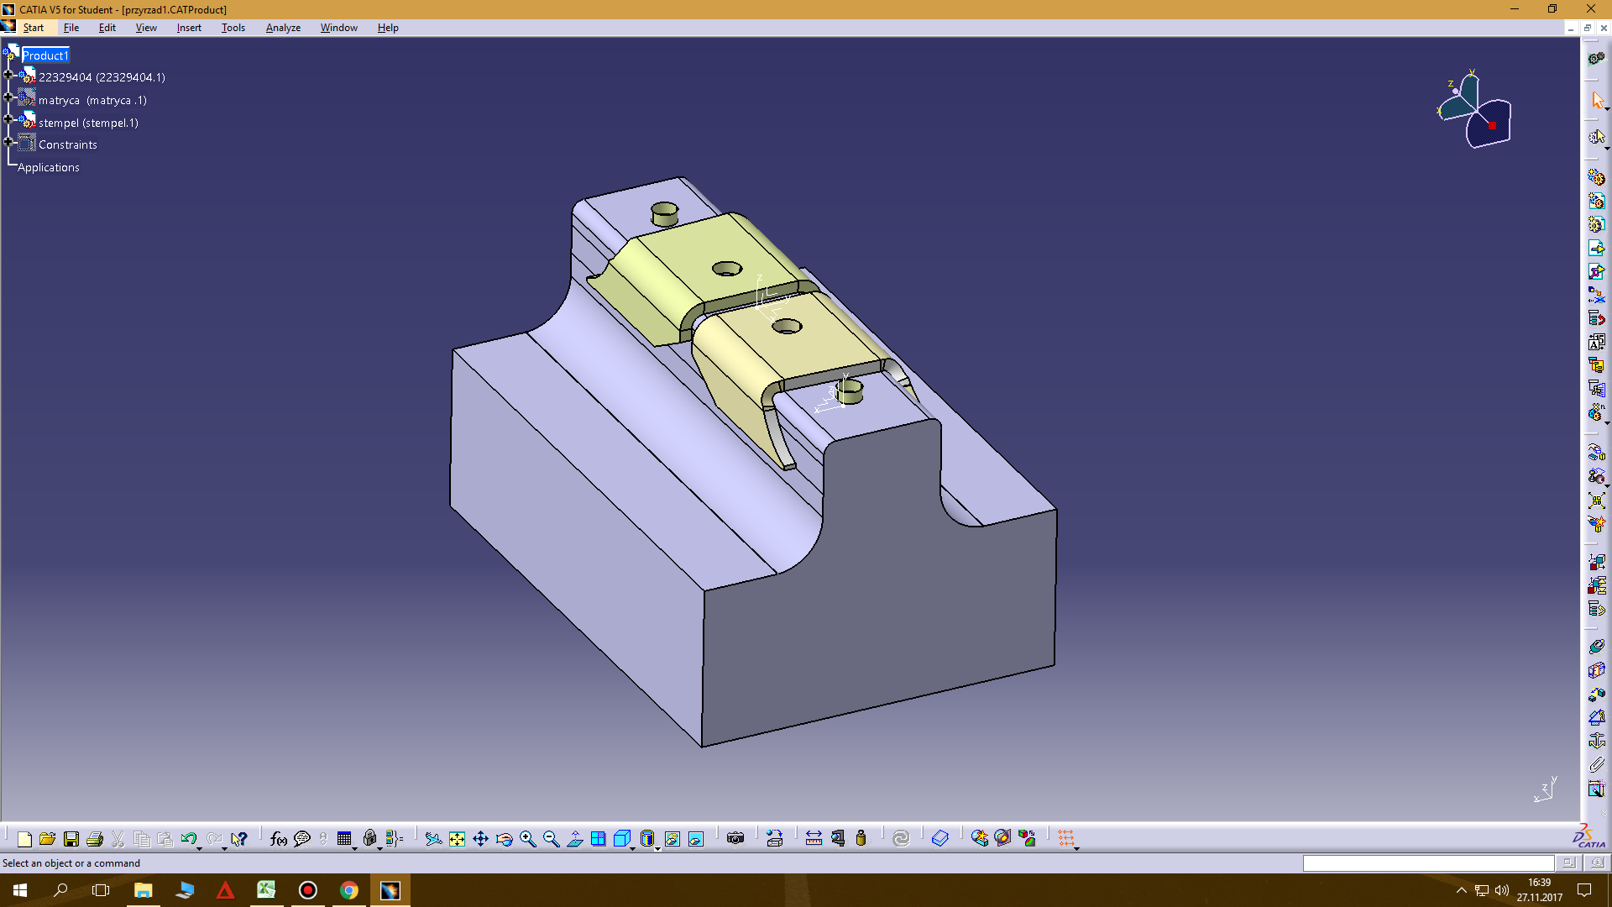
Task: Select the Pan view tool
Action: click(x=480, y=838)
